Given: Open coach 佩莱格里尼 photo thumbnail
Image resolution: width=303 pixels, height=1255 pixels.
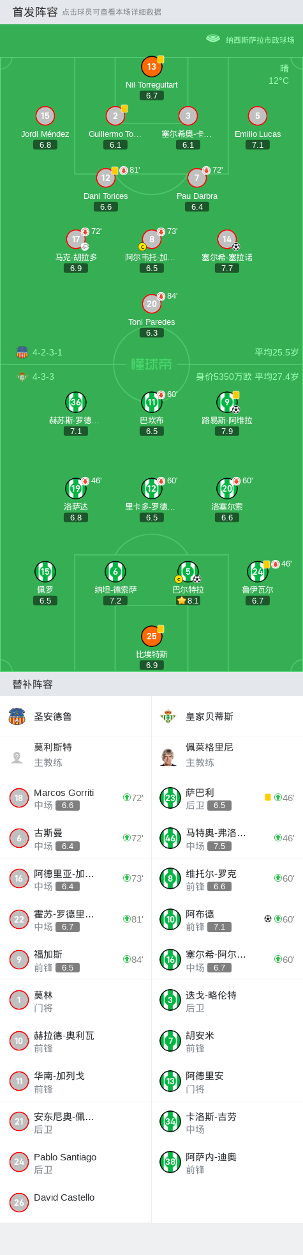Looking at the screenshot, I should pyautogui.click(x=168, y=757).
